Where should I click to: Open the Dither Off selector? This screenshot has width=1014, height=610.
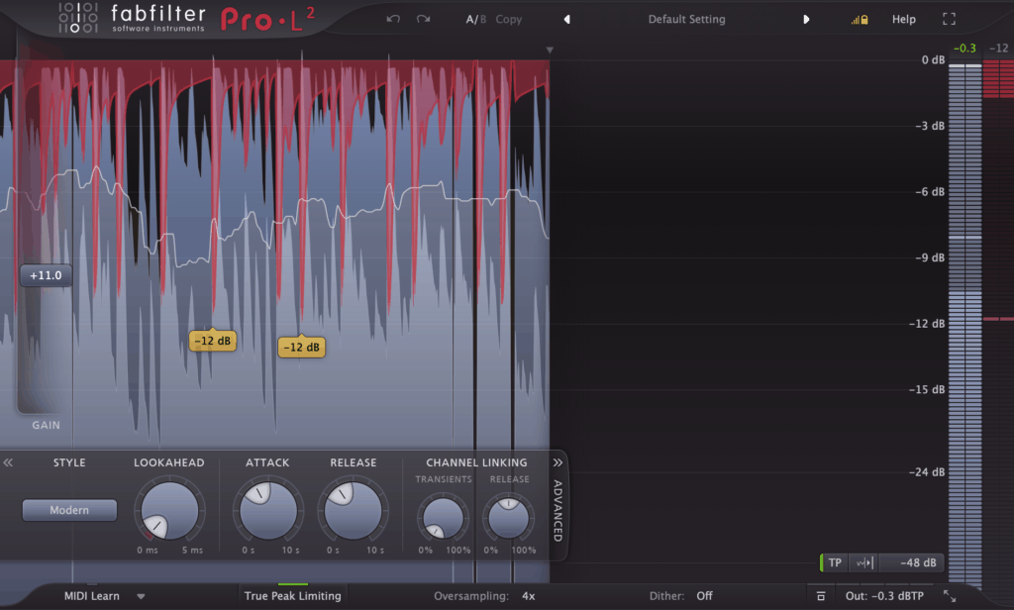tap(704, 596)
